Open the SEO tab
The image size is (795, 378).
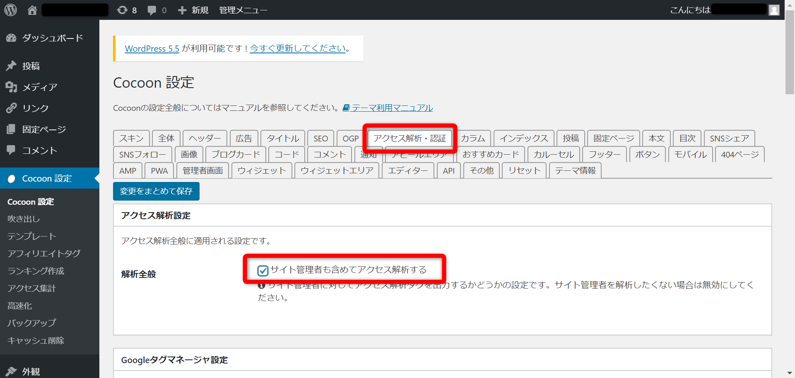pyautogui.click(x=320, y=138)
